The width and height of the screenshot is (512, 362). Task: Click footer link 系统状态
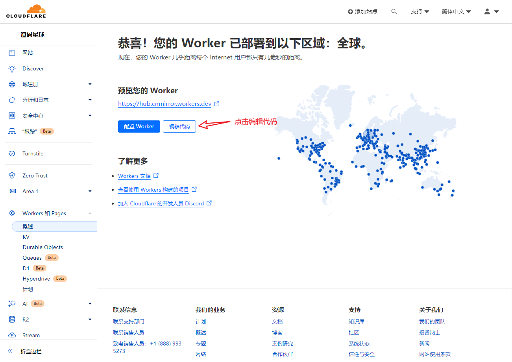pos(359,344)
